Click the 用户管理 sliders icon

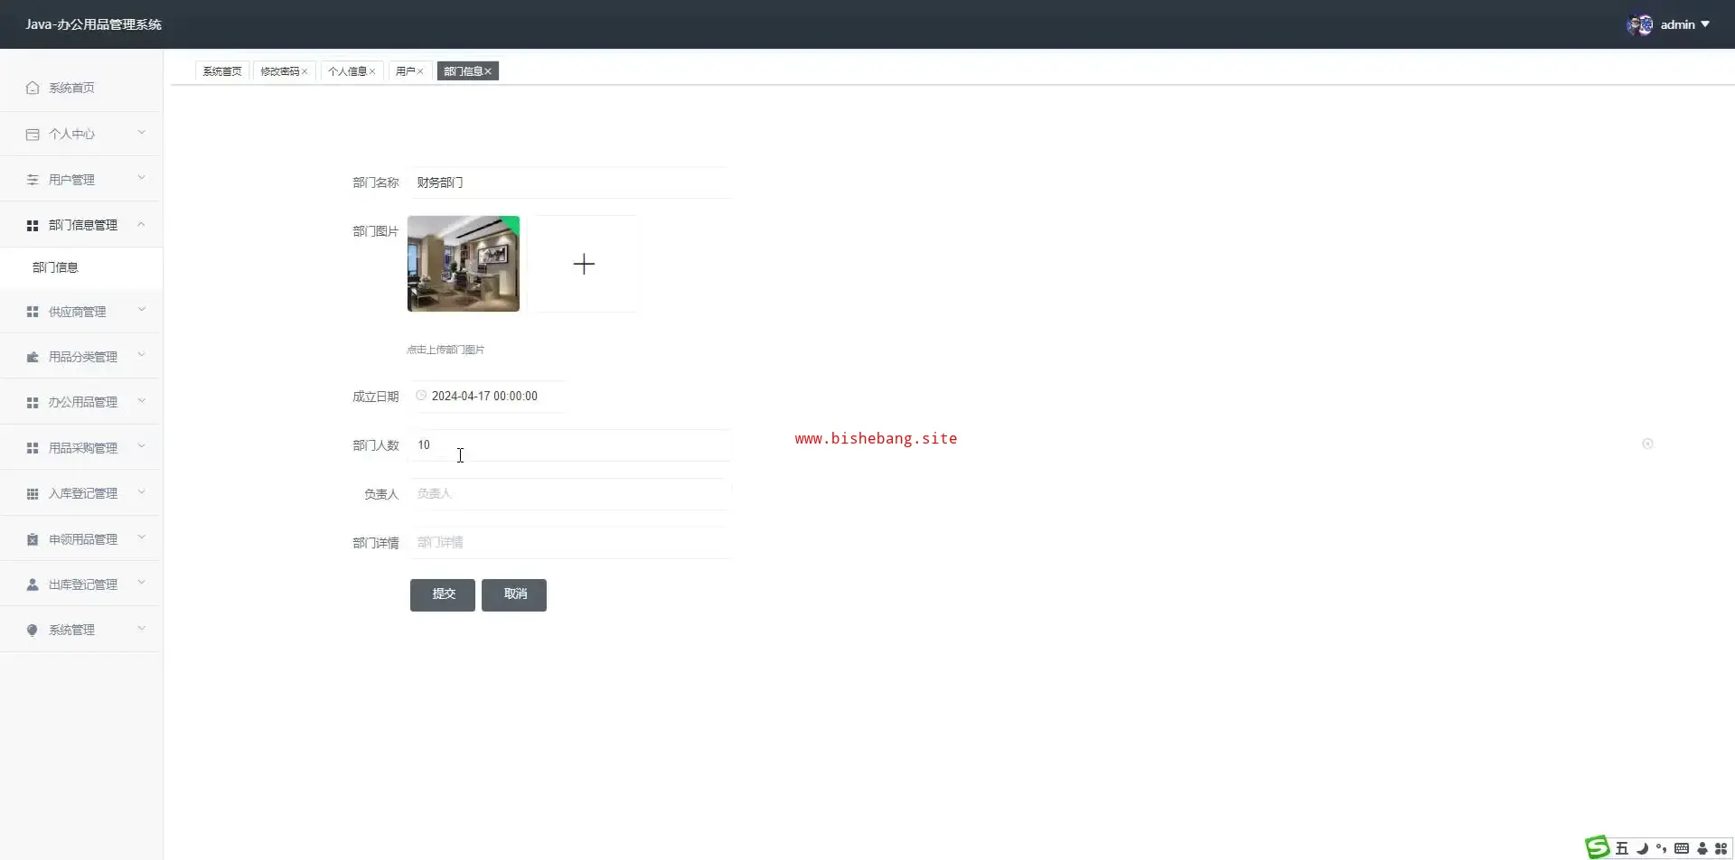33,180
